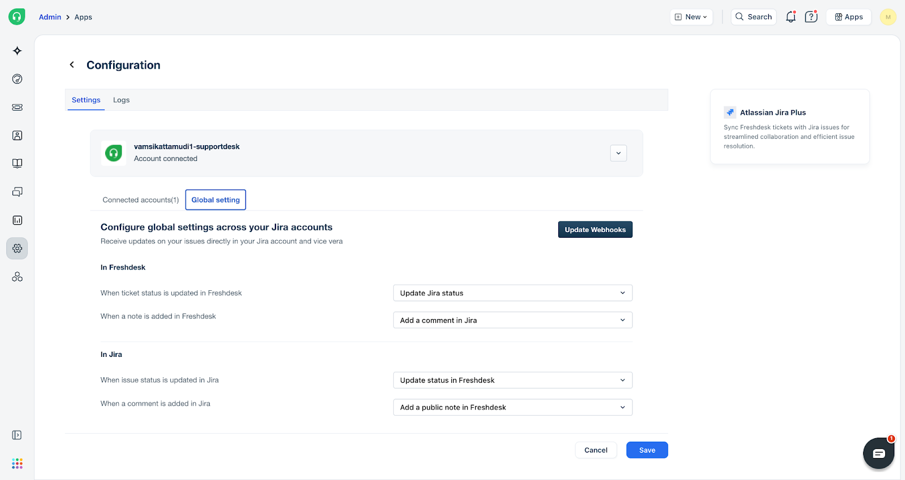
Task: Click the Freshdesk headphone logo
Action: 17,17
